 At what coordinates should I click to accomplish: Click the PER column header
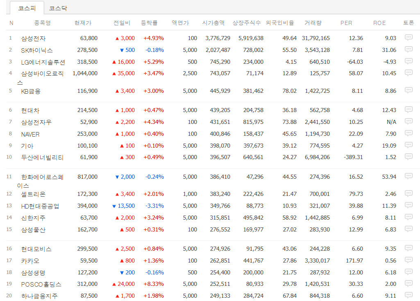tap(346, 23)
